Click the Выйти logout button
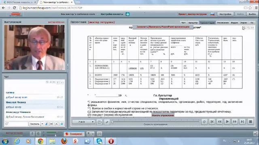The height and width of the screenshot is (145, 259). (x=252, y=14)
